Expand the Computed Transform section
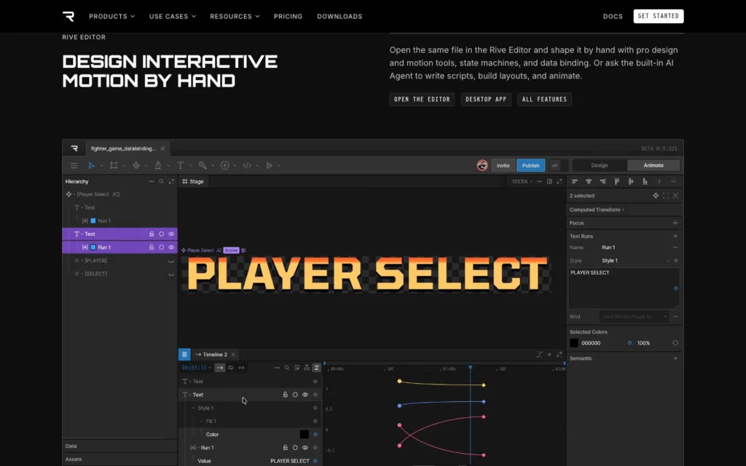 [x=597, y=210]
